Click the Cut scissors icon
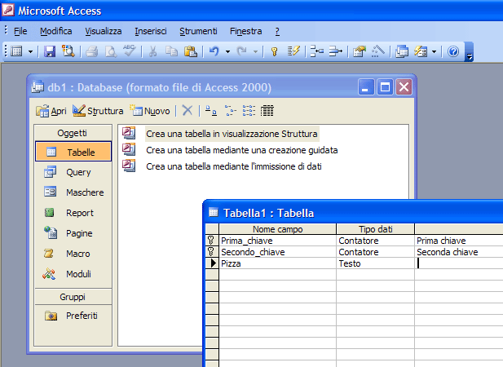This screenshot has height=367, width=503. point(152,51)
